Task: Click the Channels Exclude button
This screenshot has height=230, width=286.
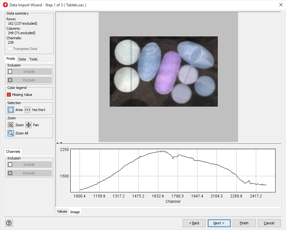Action: [x=29, y=173]
